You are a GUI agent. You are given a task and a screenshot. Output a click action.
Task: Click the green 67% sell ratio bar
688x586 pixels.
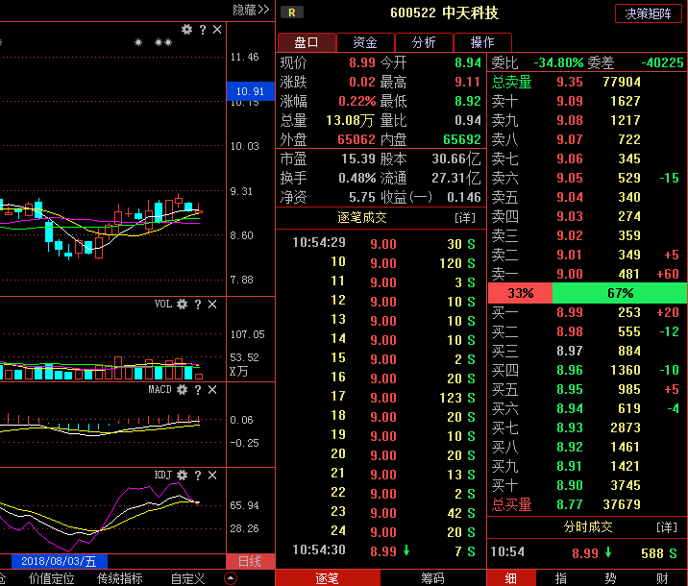(620, 293)
